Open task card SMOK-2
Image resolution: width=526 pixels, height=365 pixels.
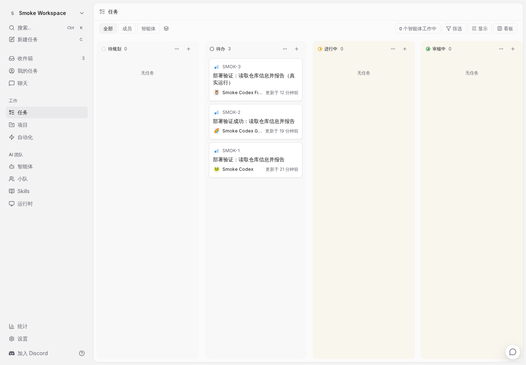coord(256,122)
